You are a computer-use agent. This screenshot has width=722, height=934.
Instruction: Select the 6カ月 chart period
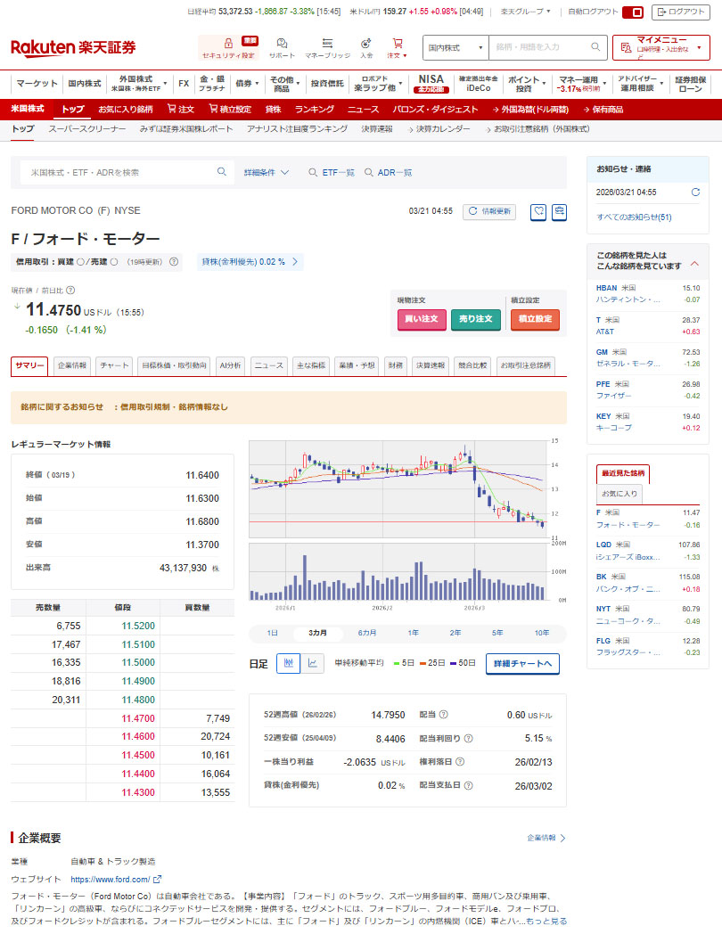(x=366, y=633)
